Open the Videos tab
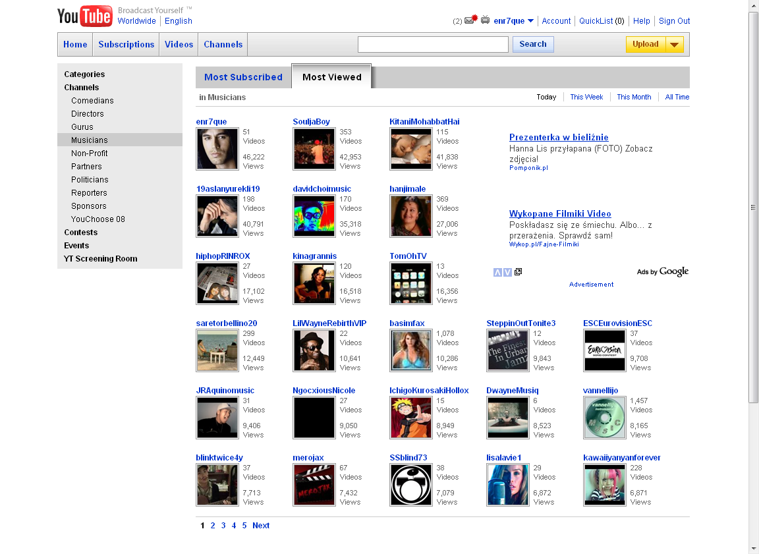This screenshot has width=759, height=554. (x=179, y=45)
